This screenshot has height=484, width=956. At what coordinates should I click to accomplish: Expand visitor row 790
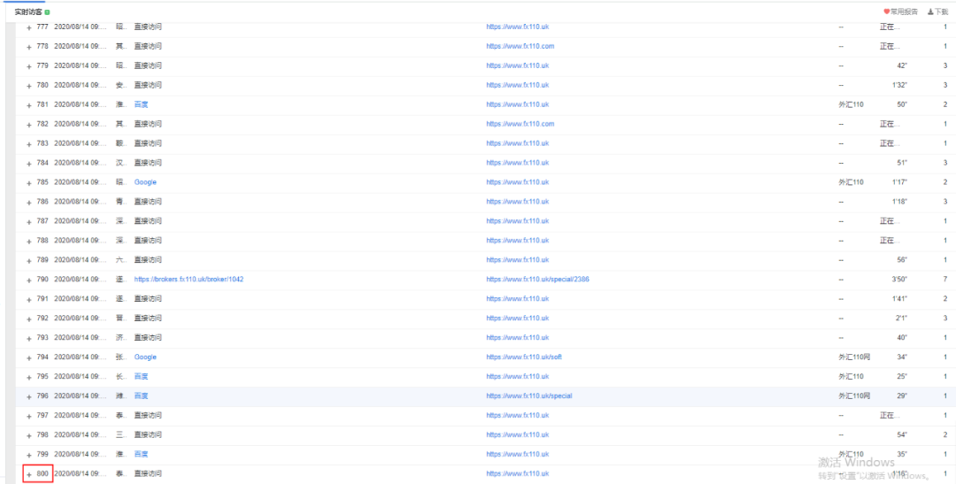[x=29, y=280]
